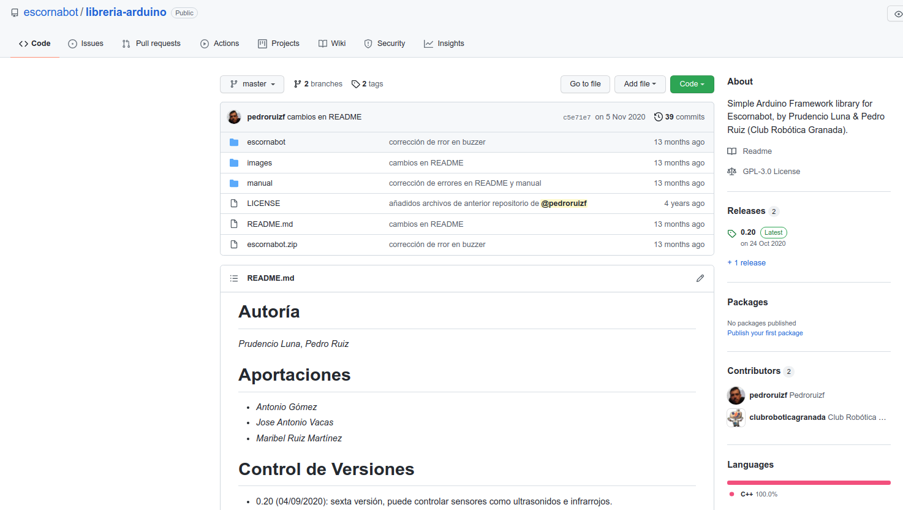This screenshot has width=903, height=510.
Task: Open clubroboticagranada contributor profile name
Action: point(787,417)
